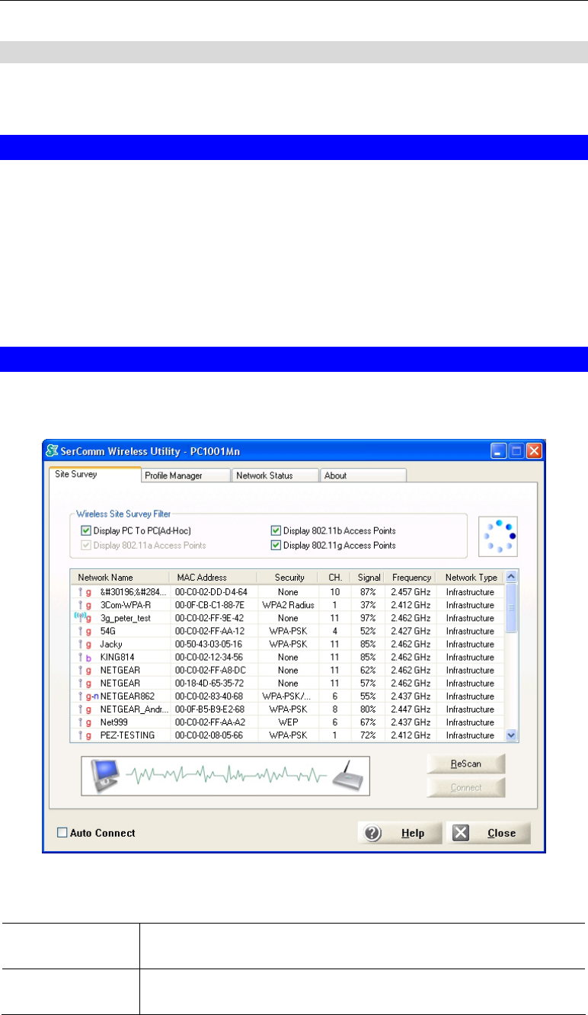Enable the Auto Connect checkbox
This screenshot has height=1015, width=588.
(x=62, y=833)
